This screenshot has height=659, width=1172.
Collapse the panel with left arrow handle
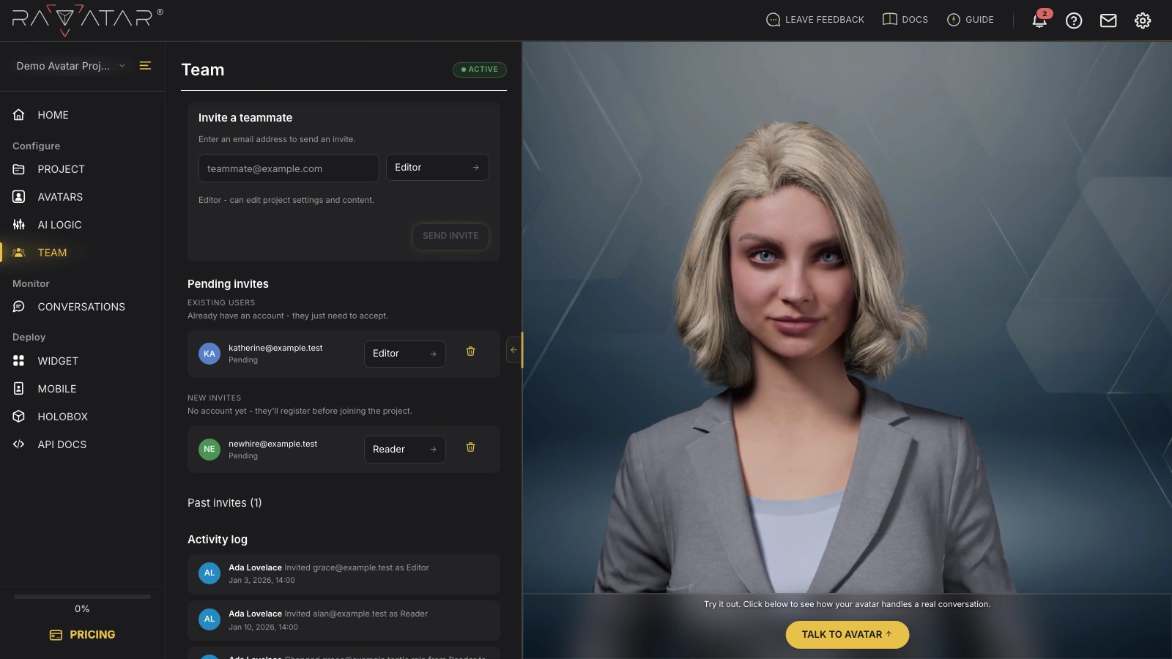click(x=513, y=350)
